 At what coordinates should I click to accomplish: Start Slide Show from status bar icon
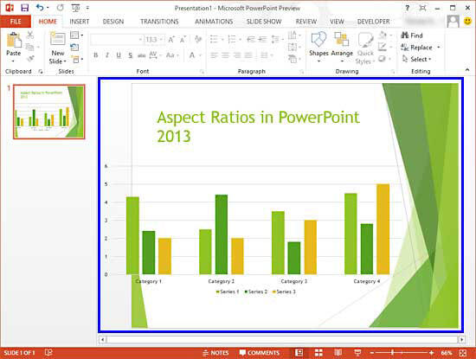click(x=357, y=353)
